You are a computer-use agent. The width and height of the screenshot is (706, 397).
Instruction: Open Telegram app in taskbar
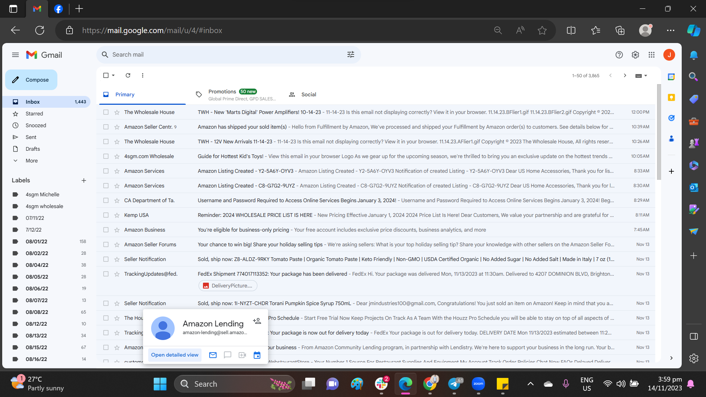tap(454, 384)
